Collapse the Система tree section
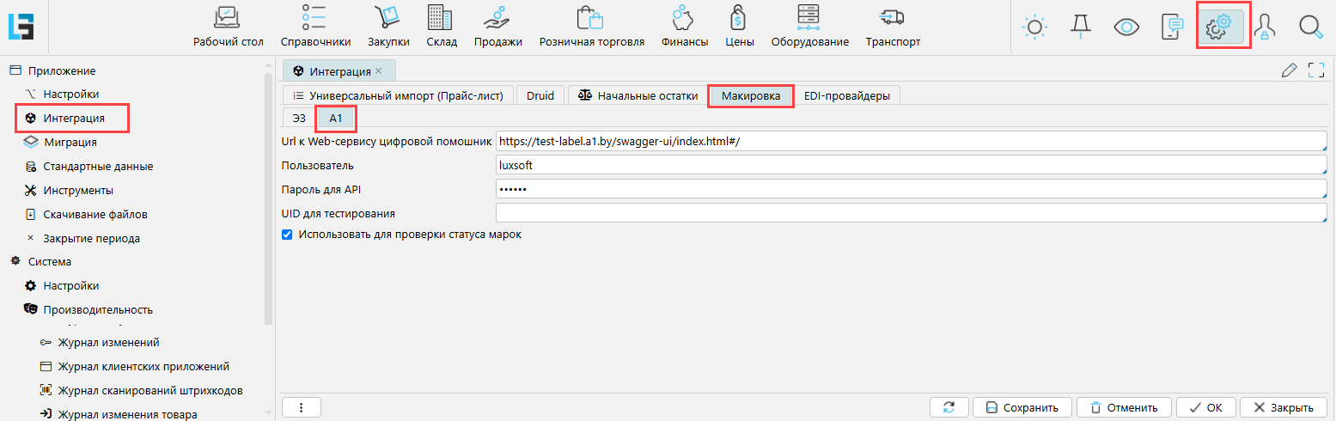The image size is (1336, 421). tap(15, 261)
